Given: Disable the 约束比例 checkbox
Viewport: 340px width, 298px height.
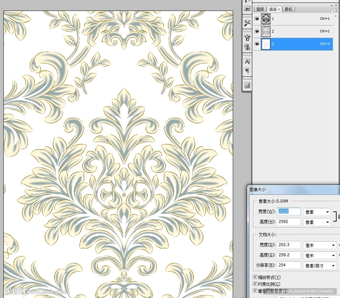Looking at the screenshot, I should coord(255,284).
